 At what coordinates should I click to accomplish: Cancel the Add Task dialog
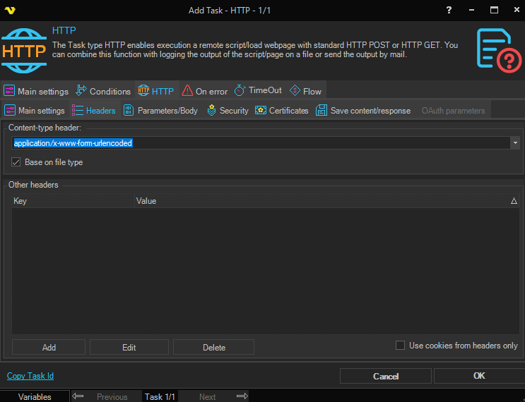point(386,377)
